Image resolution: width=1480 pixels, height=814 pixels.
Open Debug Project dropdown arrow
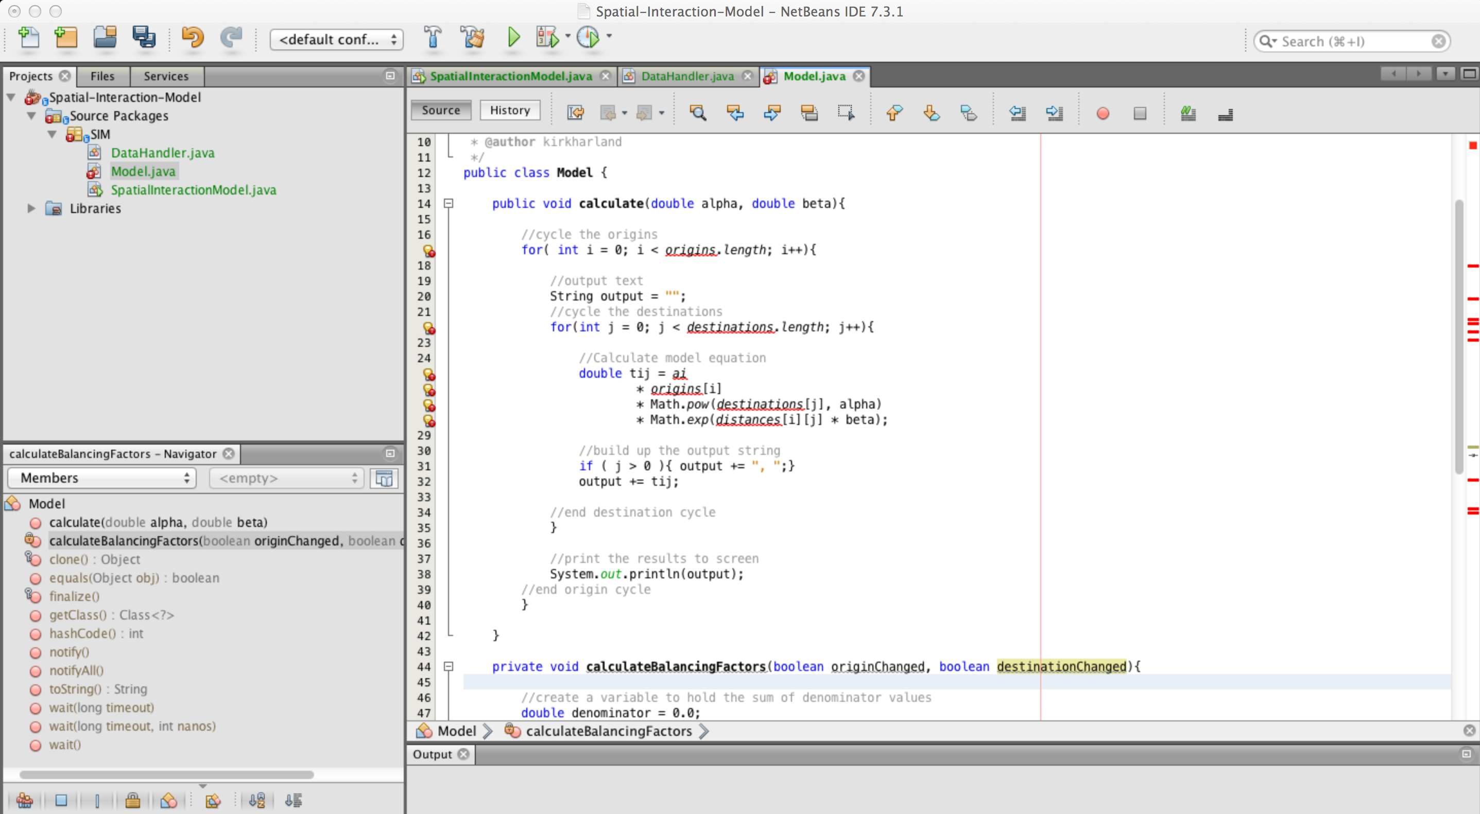(x=567, y=36)
